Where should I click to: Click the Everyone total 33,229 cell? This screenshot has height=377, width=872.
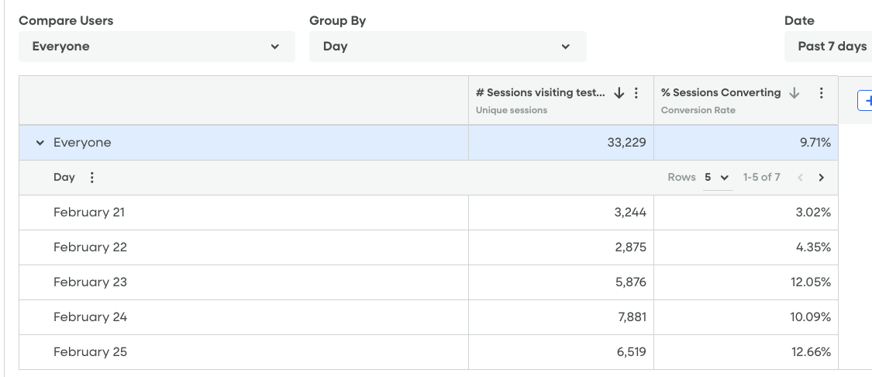click(x=626, y=143)
